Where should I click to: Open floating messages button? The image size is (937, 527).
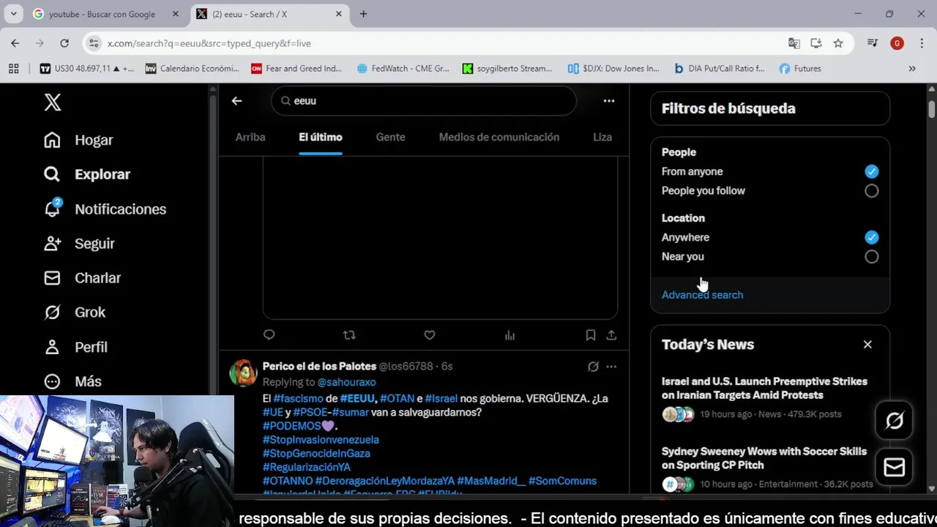pos(895,468)
